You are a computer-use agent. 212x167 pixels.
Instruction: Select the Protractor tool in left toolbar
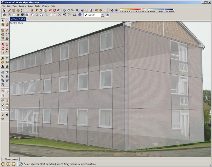click(3, 62)
